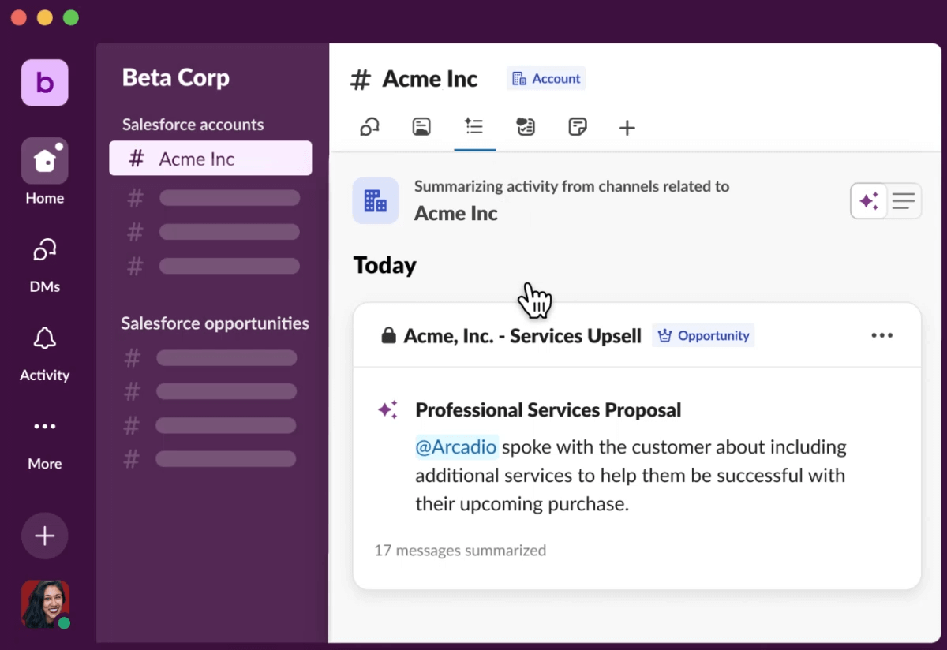
Task: Select the activity summary list tab
Action: click(x=474, y=127)
